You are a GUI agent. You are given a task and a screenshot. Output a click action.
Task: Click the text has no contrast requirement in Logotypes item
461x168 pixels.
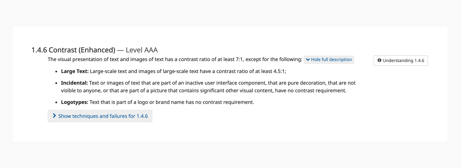point(220,102)
